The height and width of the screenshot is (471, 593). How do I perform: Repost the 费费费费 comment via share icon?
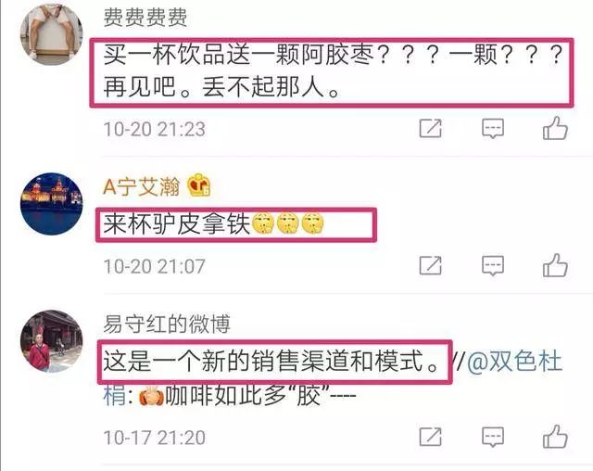430,128
